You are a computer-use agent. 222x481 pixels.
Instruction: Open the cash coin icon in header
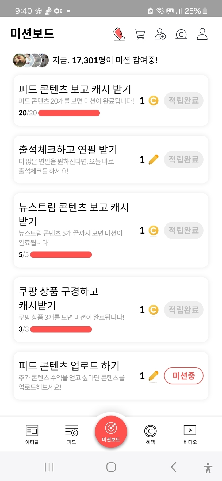pyautogui.click(x=181, y=34)
